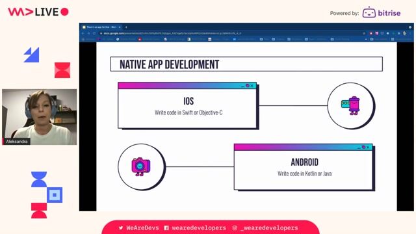The image size is (416, 234).
Task: Click the "Powered by:" text
Action: coord(344,13)
